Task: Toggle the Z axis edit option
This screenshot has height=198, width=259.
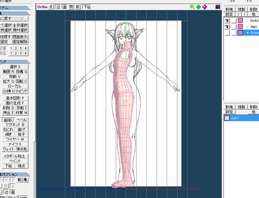Action: coord(13,180)
